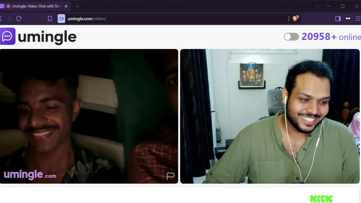Viewport: 361px width, 203px height.
Task: Click the Umingle chat bubble logo
Action: 8,36
